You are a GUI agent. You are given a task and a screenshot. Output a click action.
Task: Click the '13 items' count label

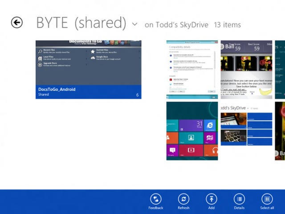228,25
